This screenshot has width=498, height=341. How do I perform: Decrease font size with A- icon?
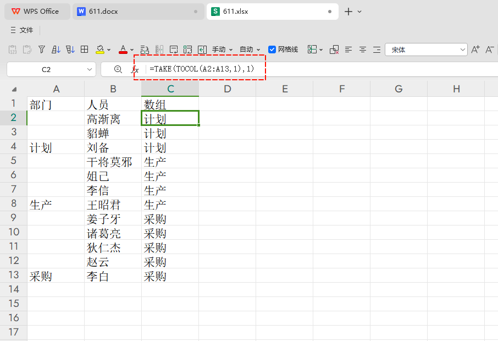coord(489,50)
